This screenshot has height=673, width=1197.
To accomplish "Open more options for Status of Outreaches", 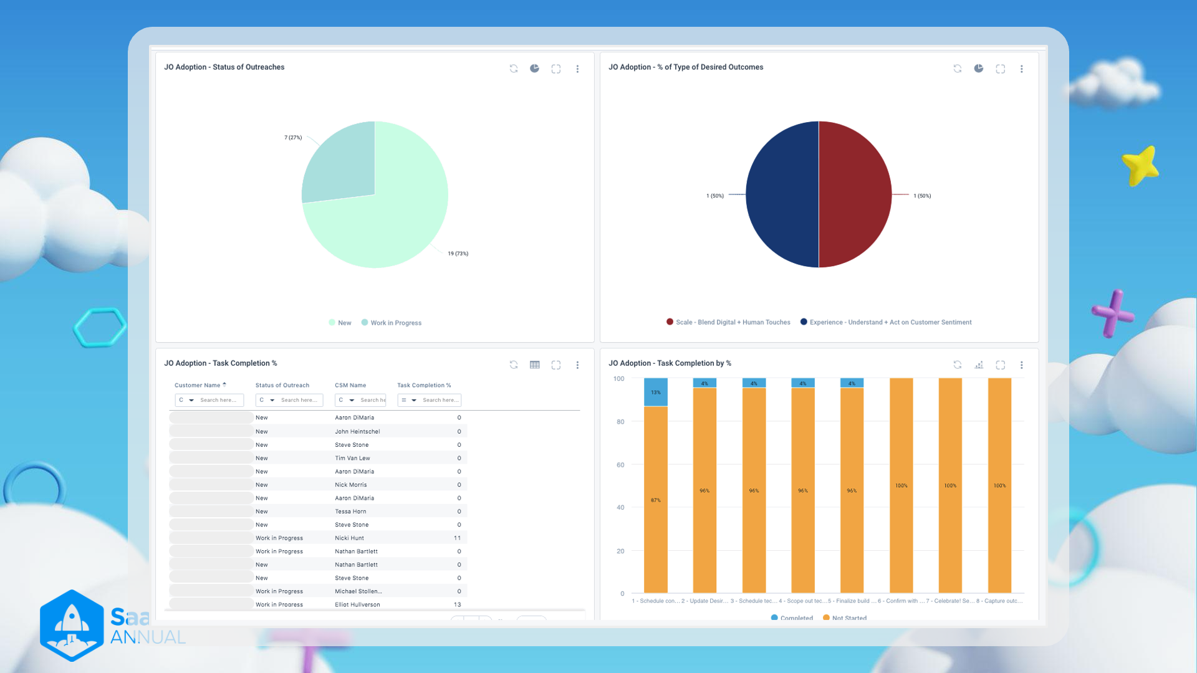I will 577,69.
